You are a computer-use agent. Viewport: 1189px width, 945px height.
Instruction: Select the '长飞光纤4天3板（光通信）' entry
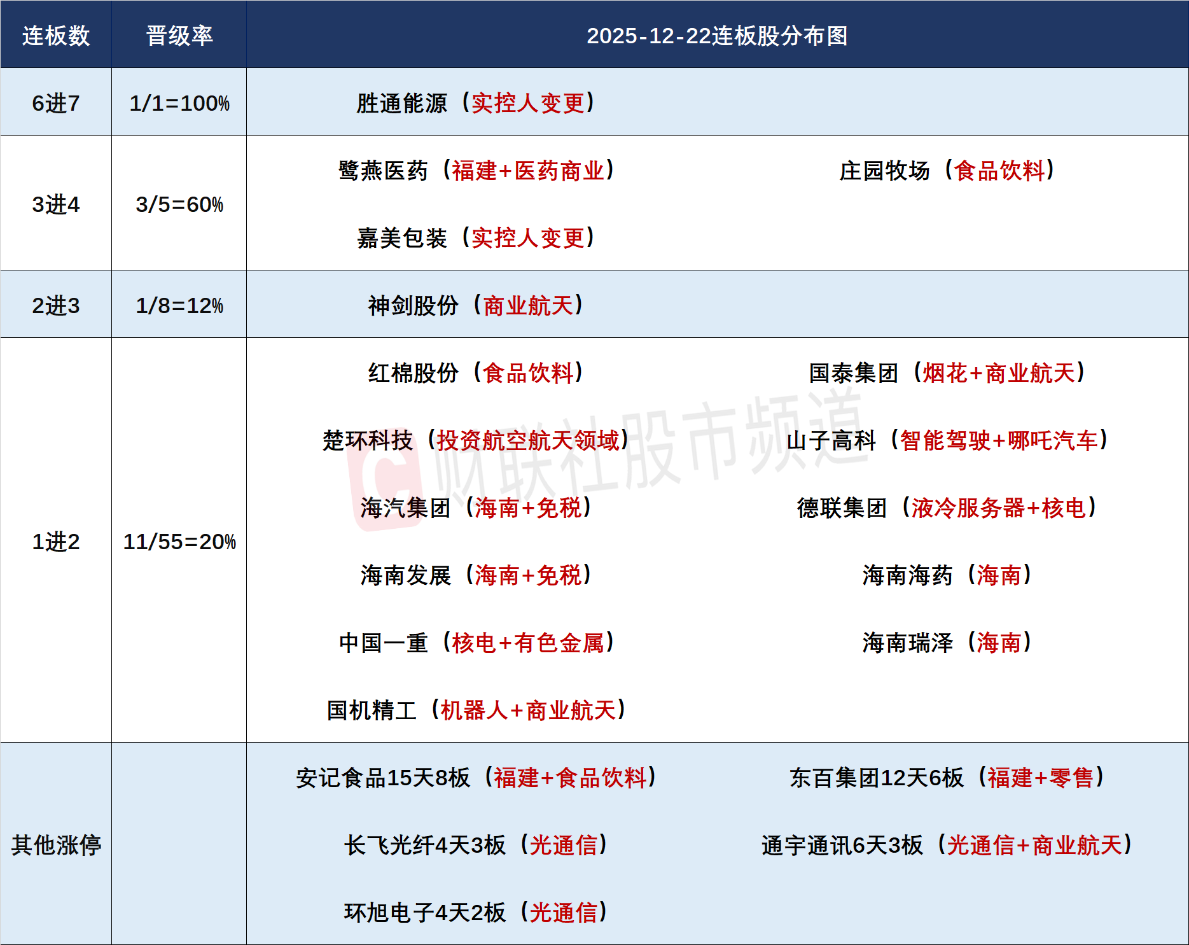pyautogui.click(x=476, y=845)
